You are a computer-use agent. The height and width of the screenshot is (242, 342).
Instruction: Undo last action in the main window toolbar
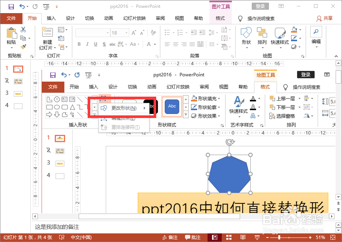[22, 6]
